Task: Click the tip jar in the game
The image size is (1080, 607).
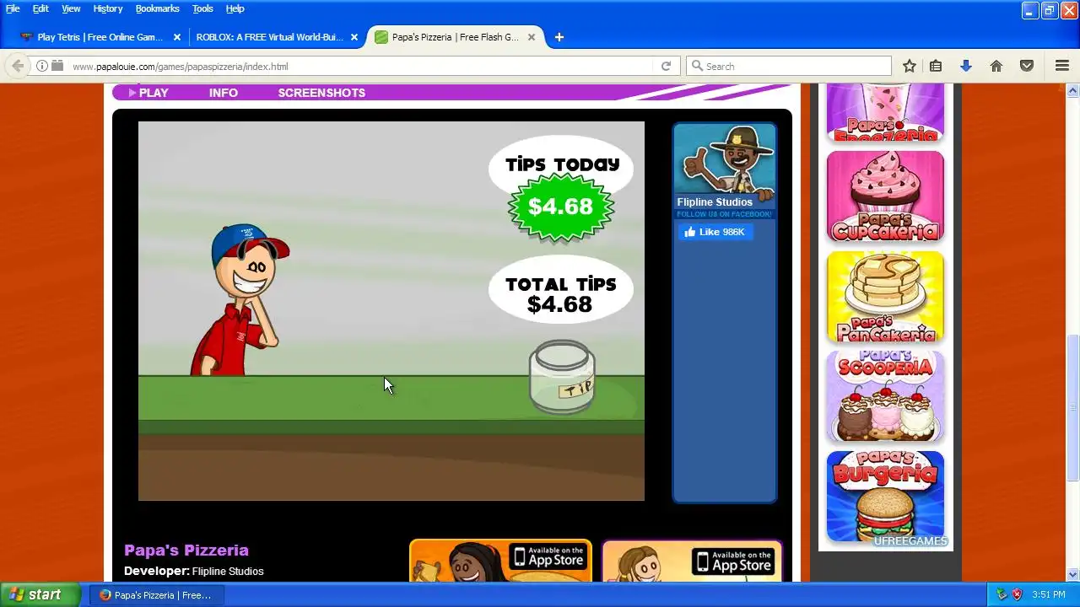Action: tap(562, 378)
